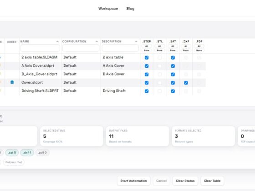Check .STL for 2 axis table.SLDASM

click(160, 57)
